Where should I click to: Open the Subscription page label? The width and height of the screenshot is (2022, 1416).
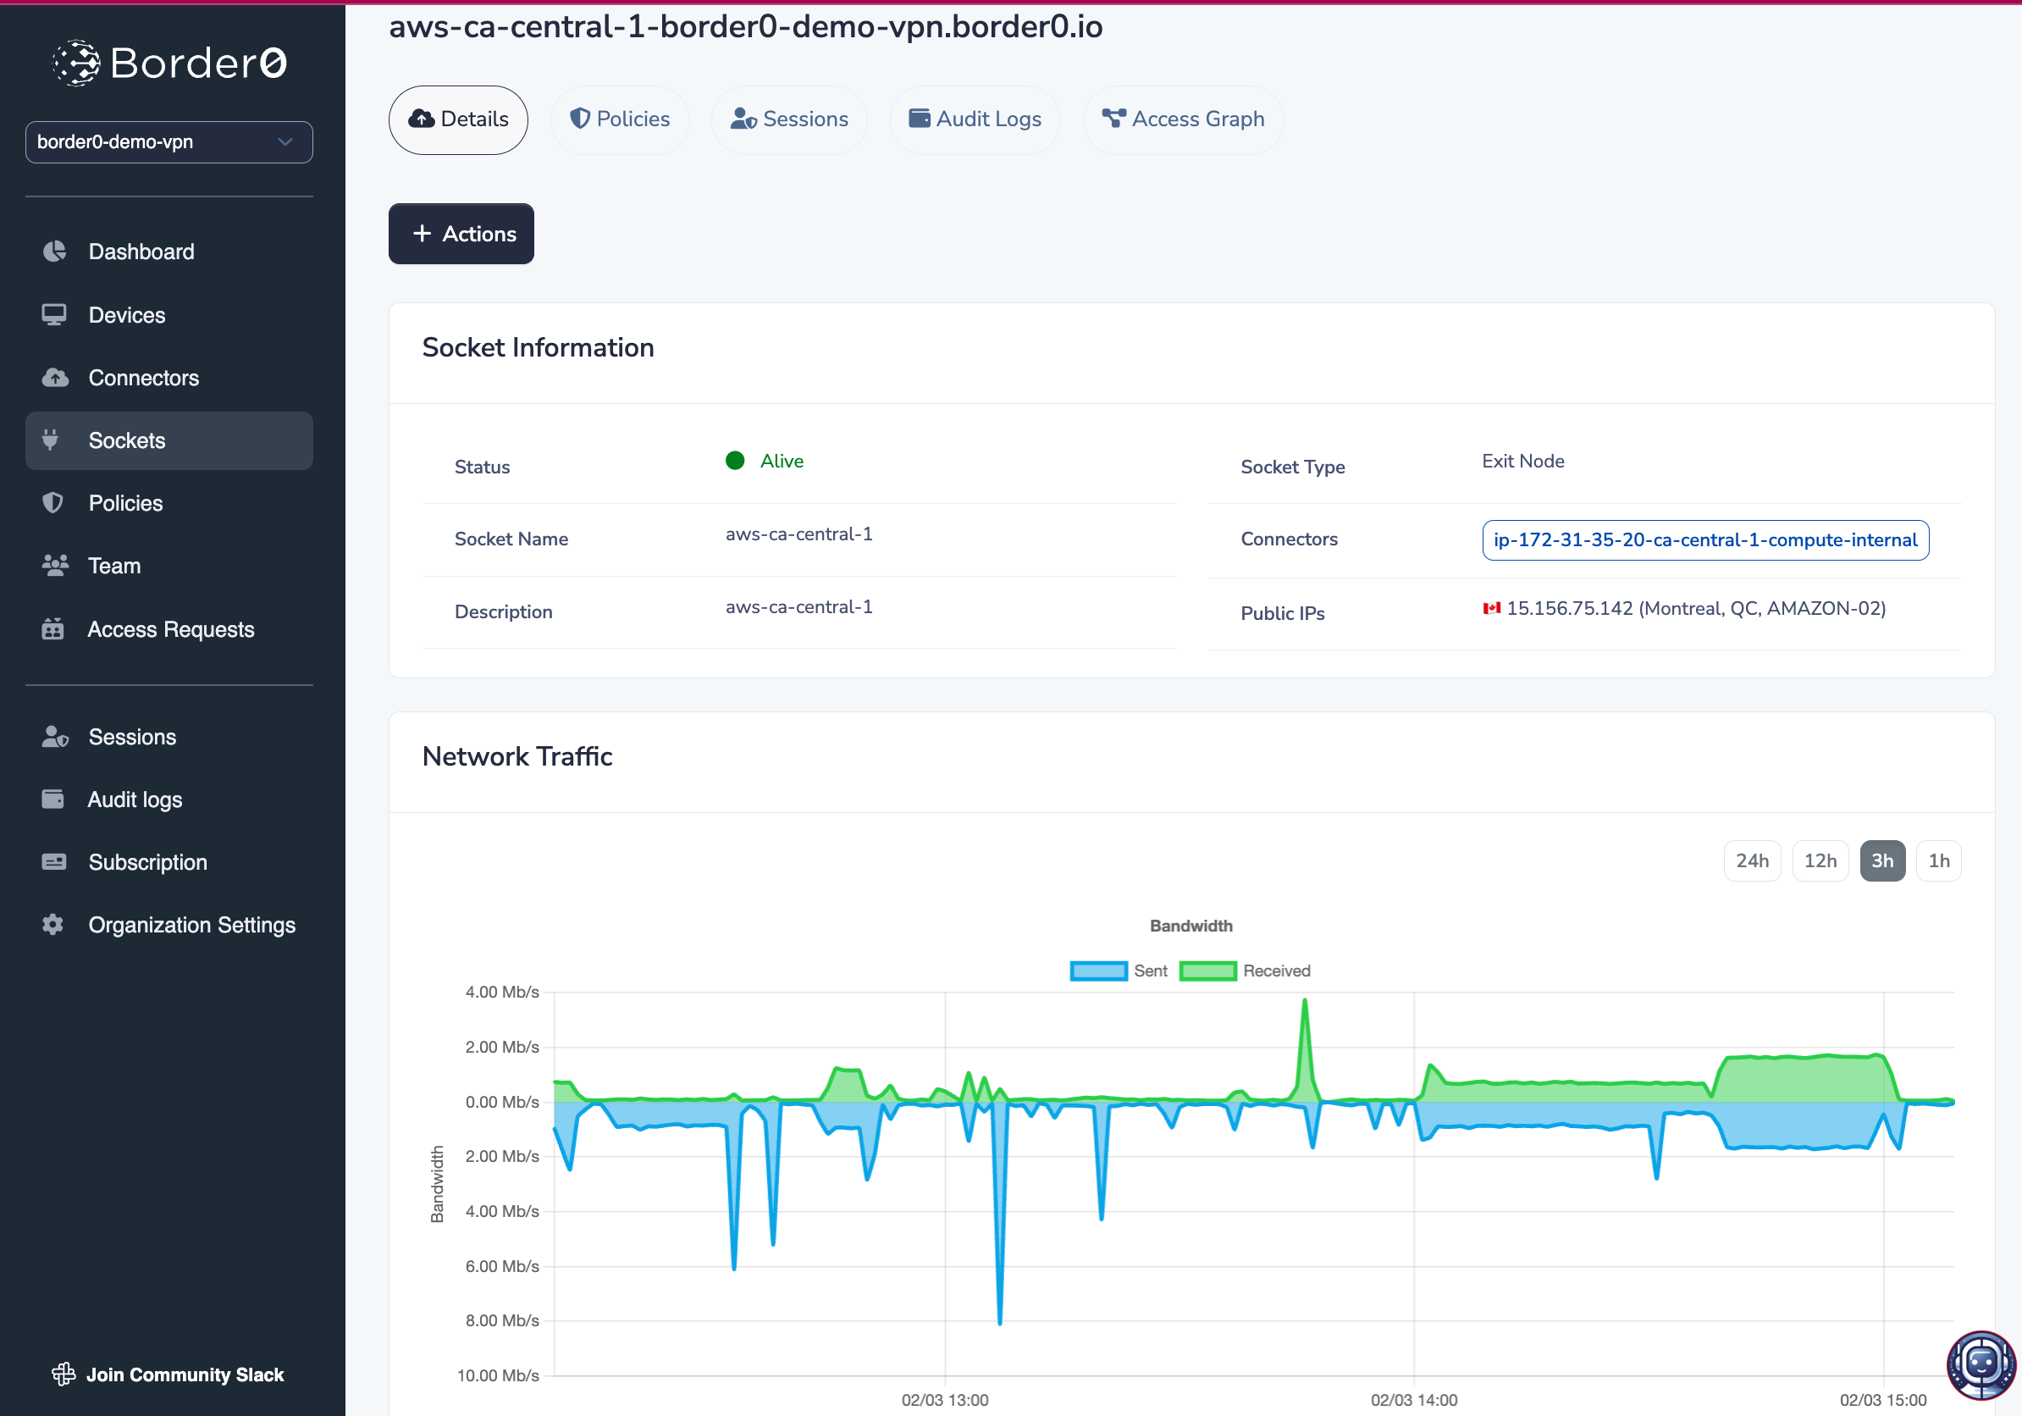[148, 861]
